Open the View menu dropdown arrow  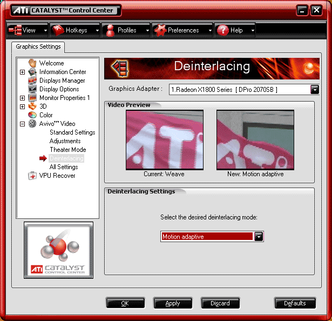(x=45, y=30)
